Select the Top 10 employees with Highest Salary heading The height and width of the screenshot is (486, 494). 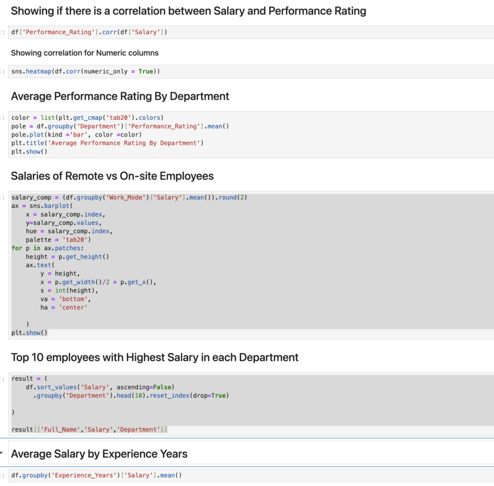coord(154,357)
